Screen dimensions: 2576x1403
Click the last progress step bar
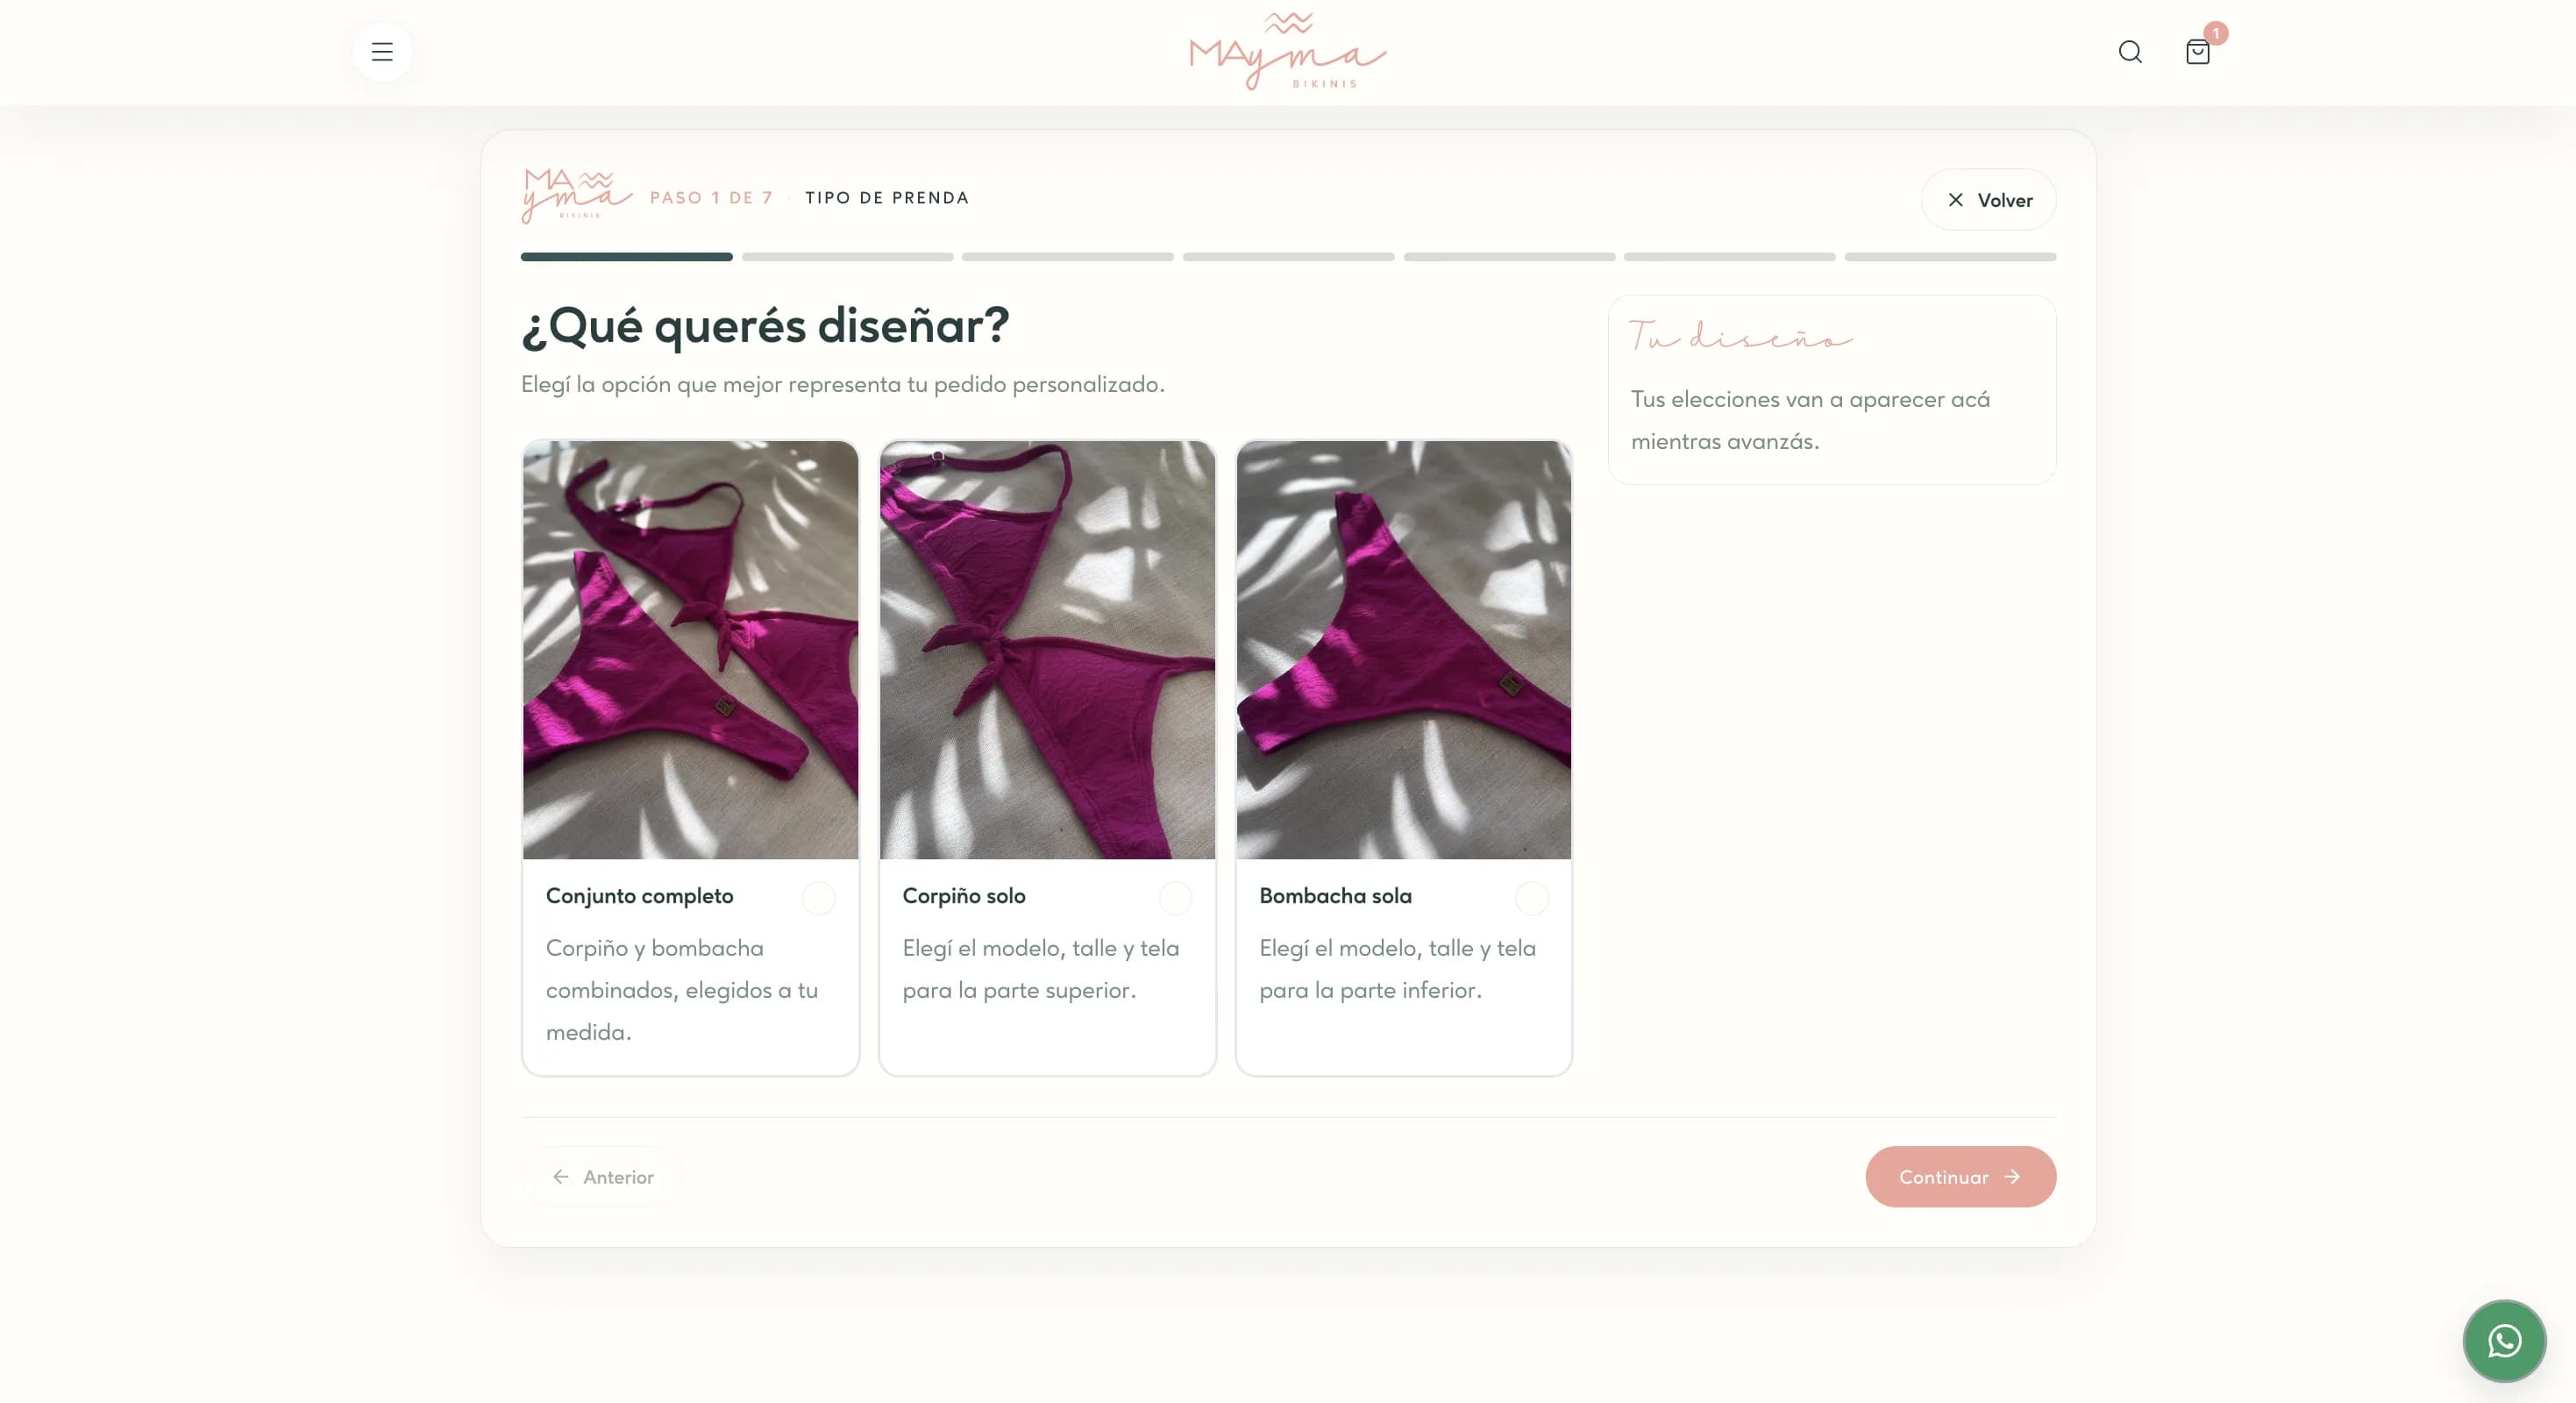point(1950,257)
